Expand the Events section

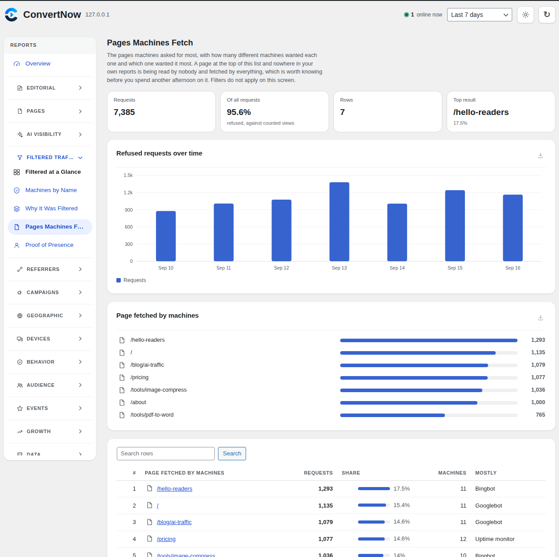coord(50,408)
